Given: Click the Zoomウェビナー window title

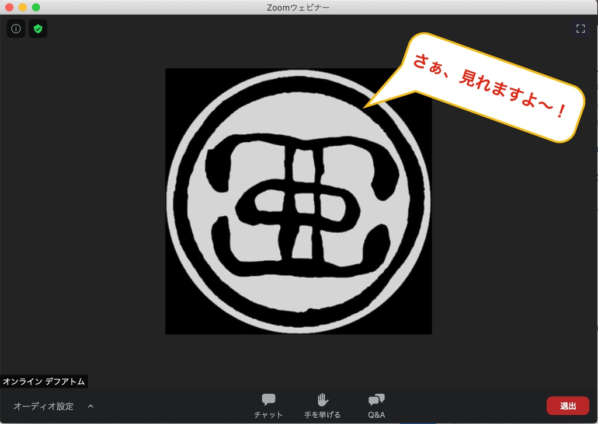Looking at the screenshot, I should [x=298, y=7].
